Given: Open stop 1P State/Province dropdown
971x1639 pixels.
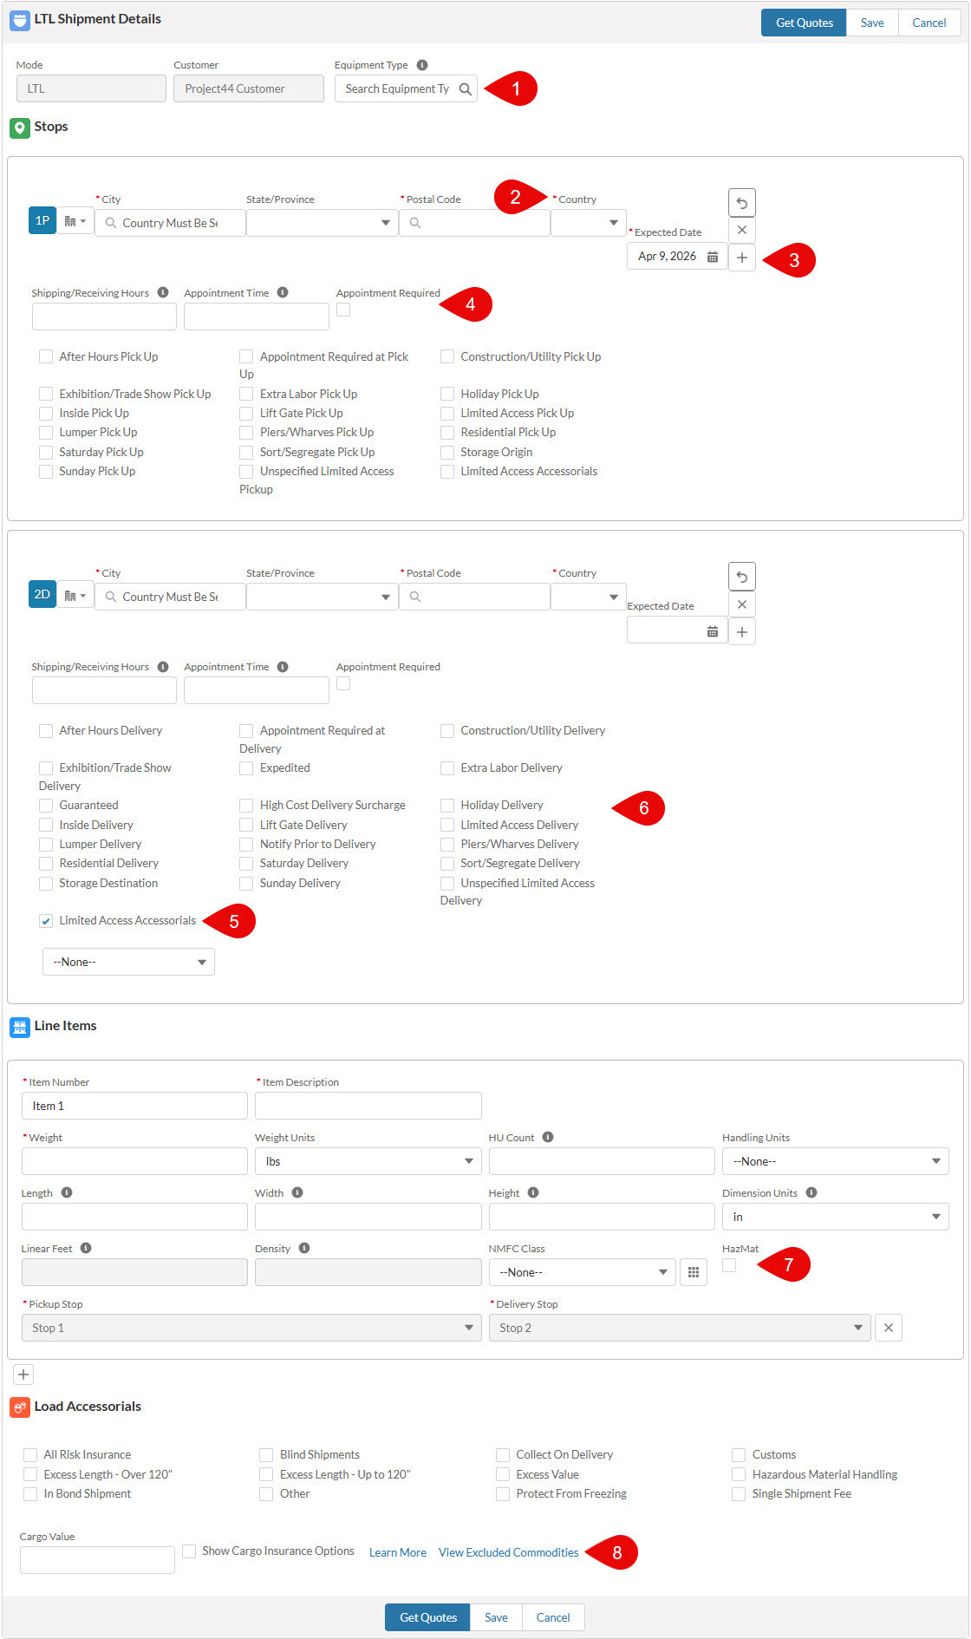Looking at the screenshot, I should click(322, 223).
